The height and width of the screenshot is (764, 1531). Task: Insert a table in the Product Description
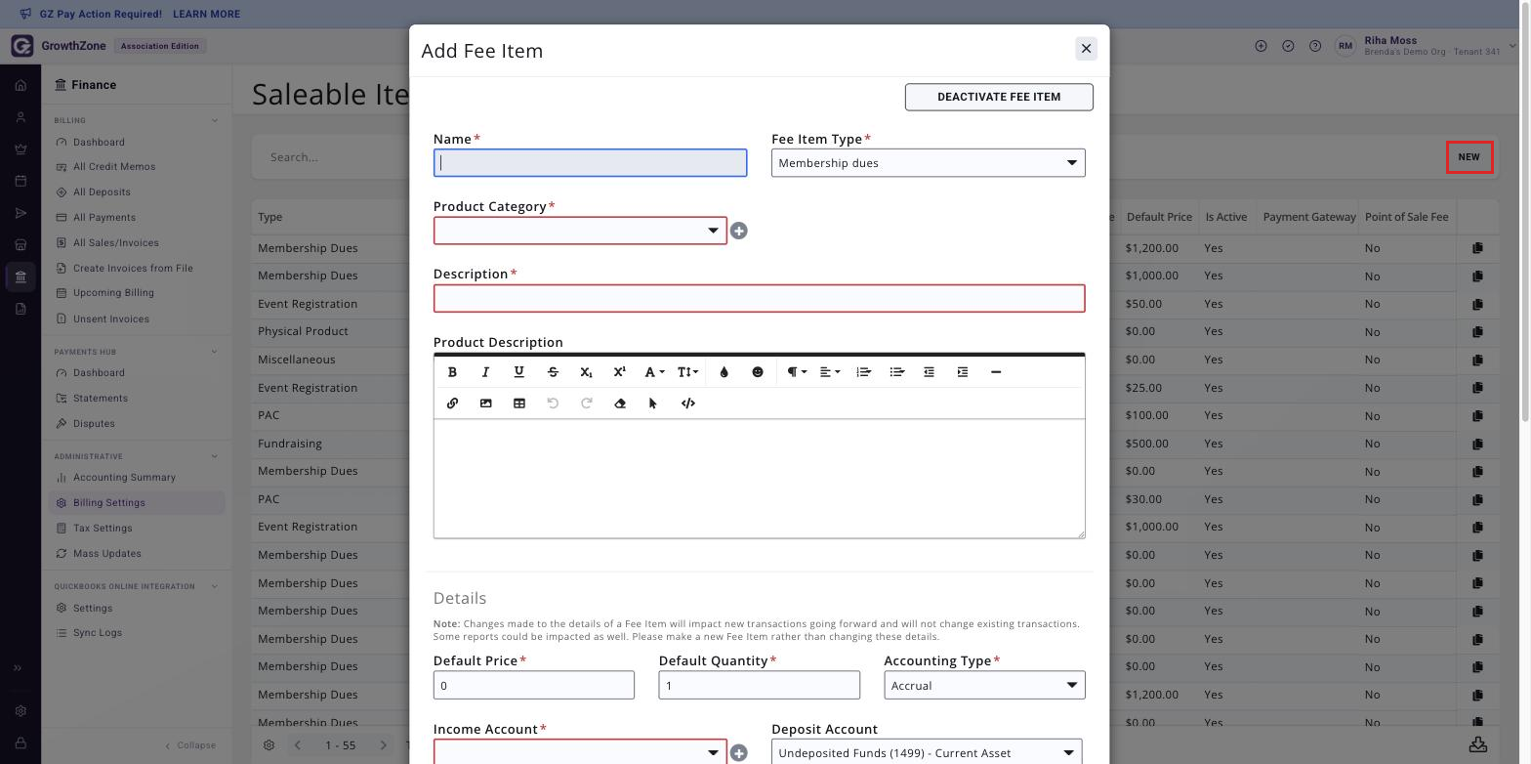[518, 403]
